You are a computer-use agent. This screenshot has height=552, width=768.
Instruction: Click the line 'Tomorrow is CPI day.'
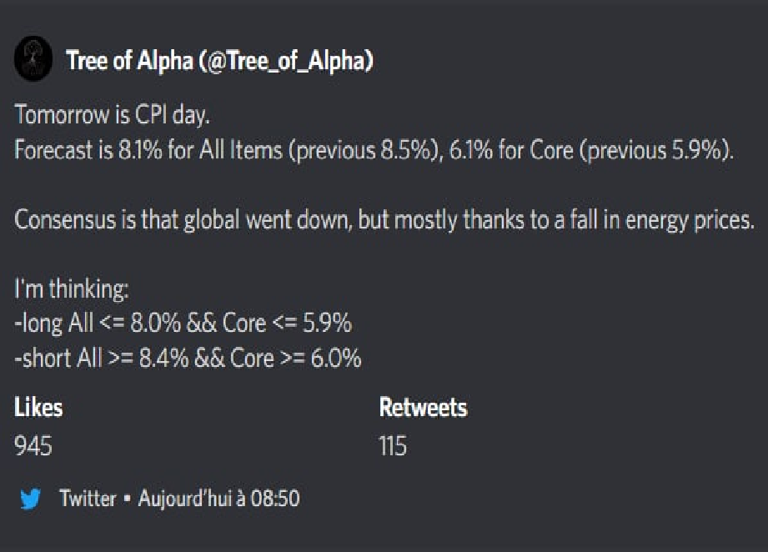coord(113,115)
